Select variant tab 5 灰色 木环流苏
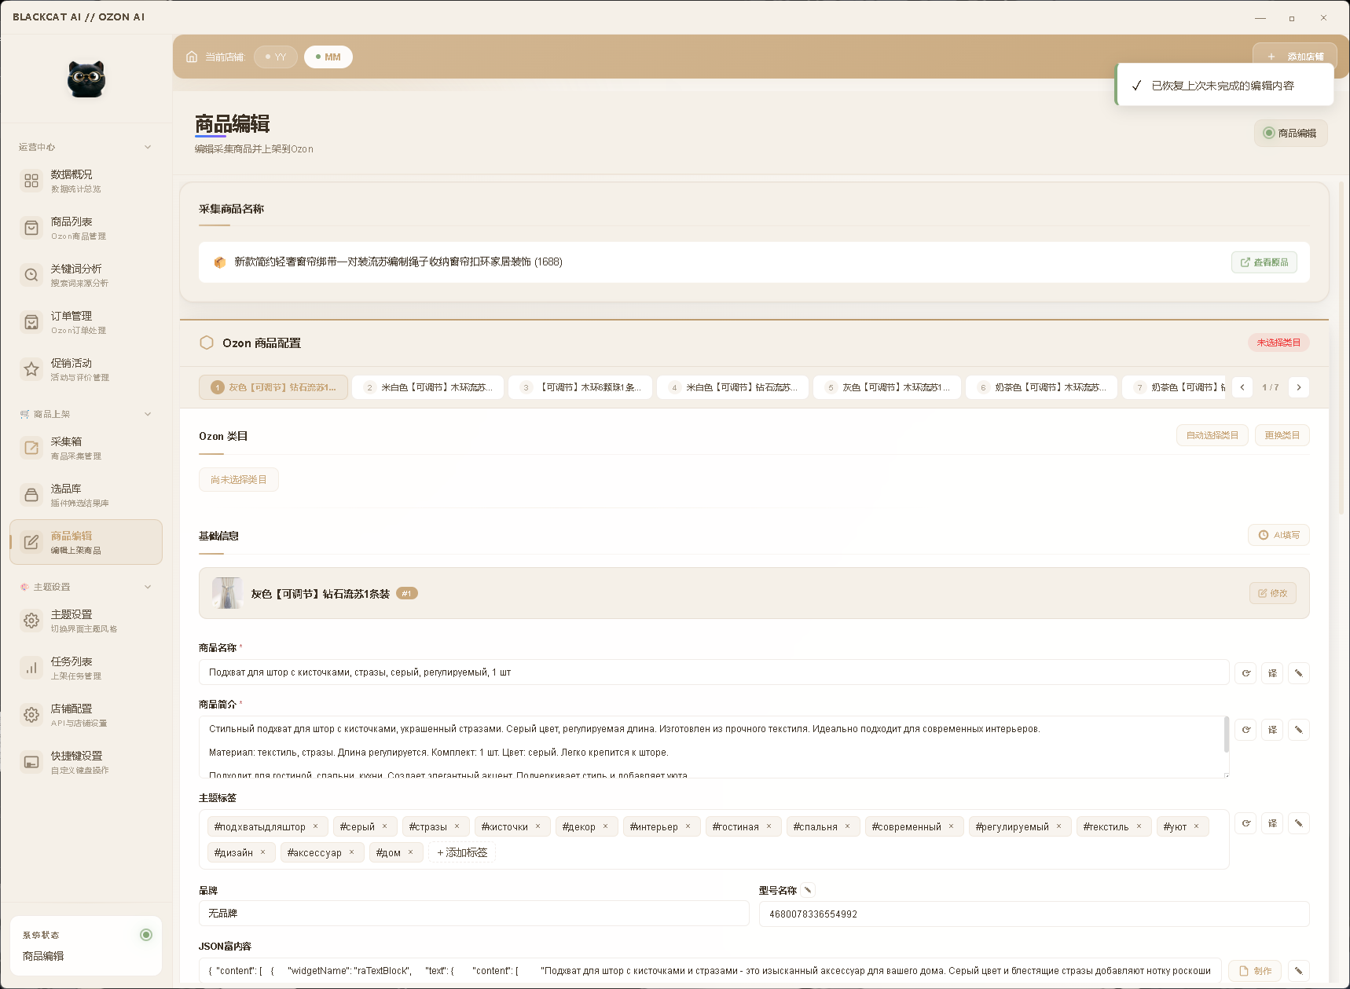Viewport: 1350px width, 989px height. pyautogui.click(x=887, y=387)
